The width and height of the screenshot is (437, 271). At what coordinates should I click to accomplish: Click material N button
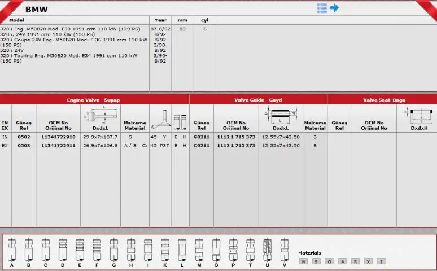tap(303, 261)
